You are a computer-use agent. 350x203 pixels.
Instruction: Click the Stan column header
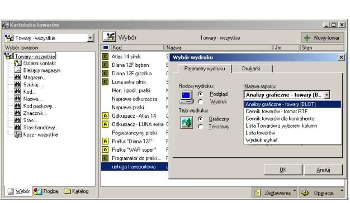(322, 47)
